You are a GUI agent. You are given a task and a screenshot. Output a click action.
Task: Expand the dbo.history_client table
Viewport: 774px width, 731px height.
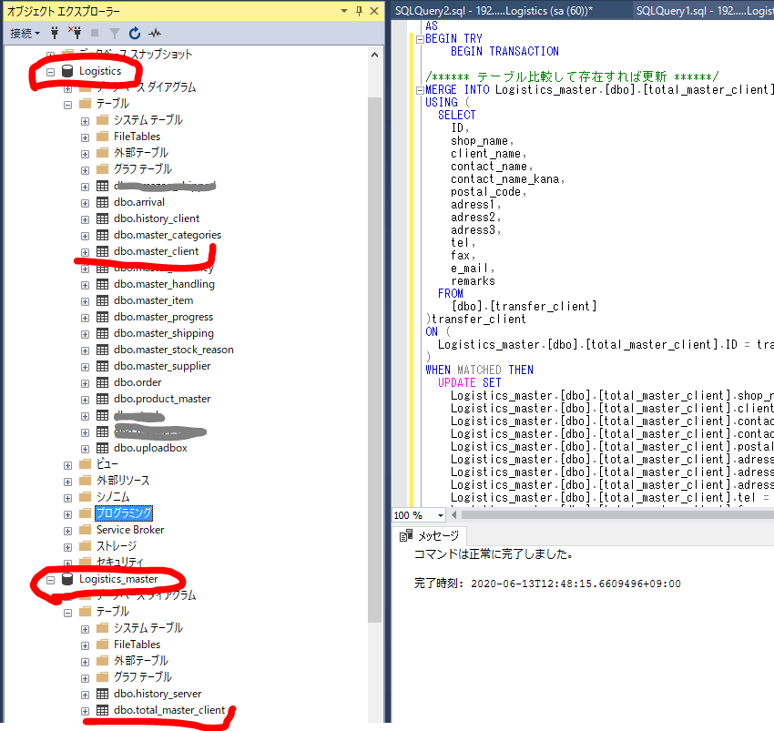coord(85,219)
